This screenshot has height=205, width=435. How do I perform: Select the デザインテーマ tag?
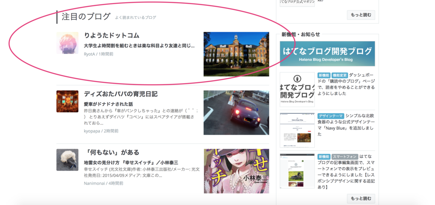(331, 116)
